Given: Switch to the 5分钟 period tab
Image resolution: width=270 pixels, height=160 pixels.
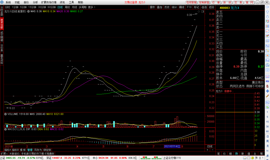Looking at the screenshot, I should coord(23,7).
